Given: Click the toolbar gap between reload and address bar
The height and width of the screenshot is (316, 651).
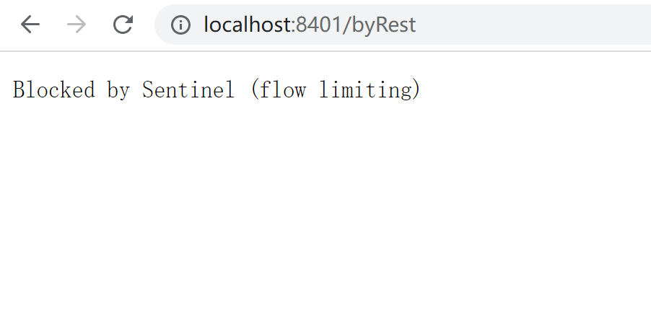Looking at the screenshot, I should pos(144,25).
